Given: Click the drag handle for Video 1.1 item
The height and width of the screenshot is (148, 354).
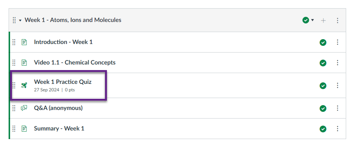Looking at the screenshot, I should click(x=14, y=62).
